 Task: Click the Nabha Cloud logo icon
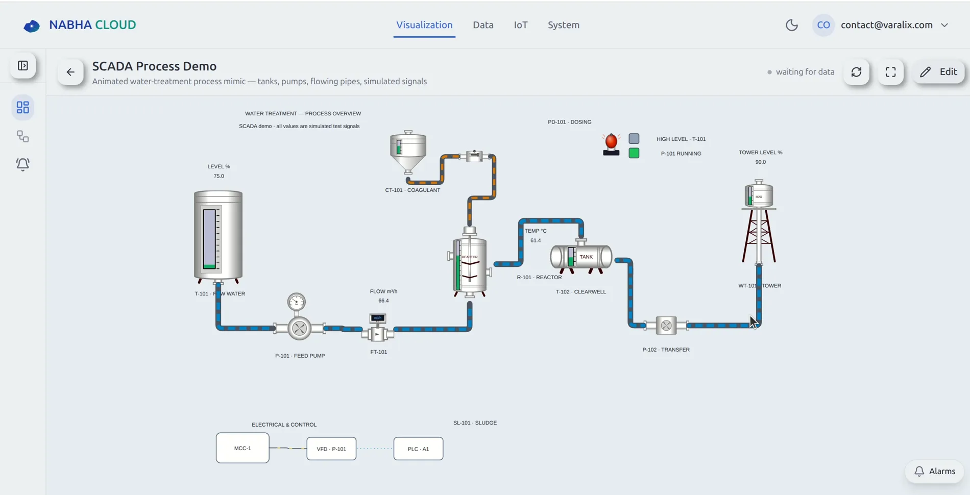click(x=32, y=26)
